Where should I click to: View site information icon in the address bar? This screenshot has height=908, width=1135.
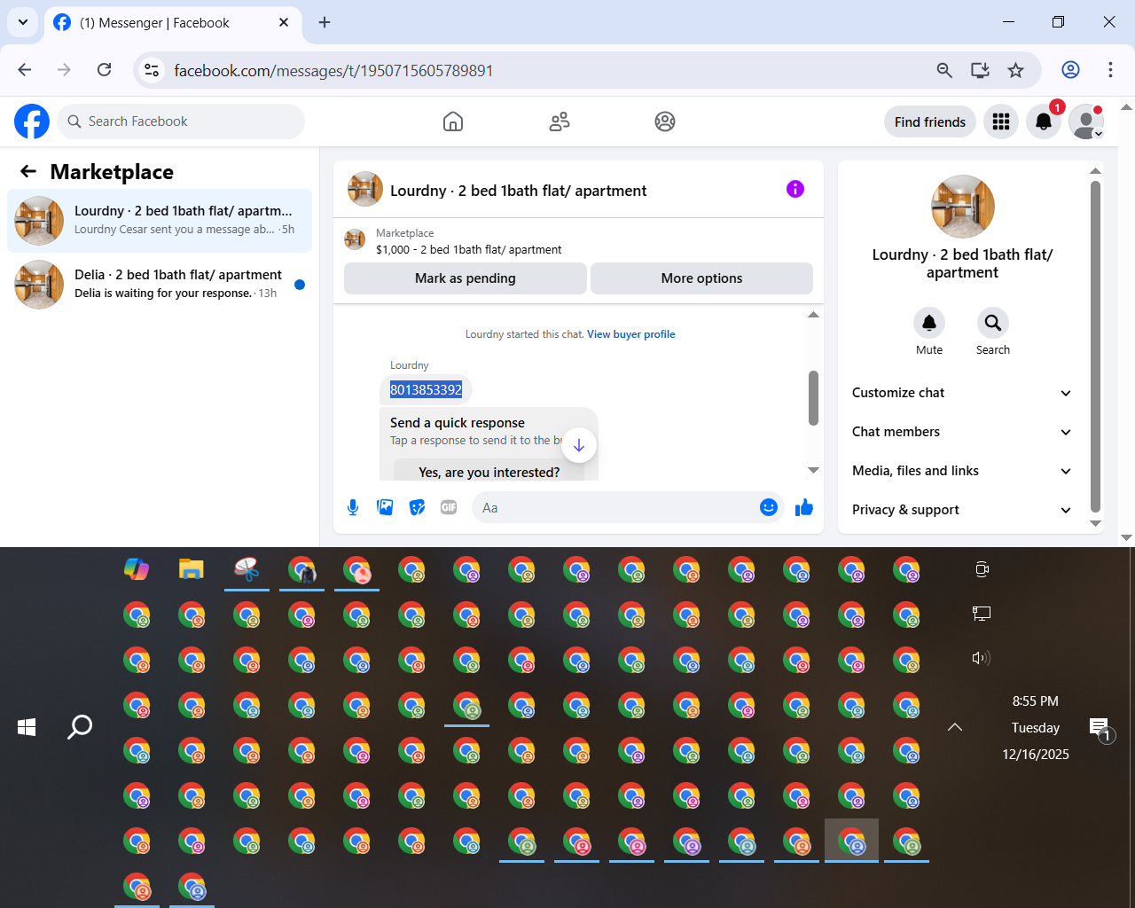coord(152,70)
